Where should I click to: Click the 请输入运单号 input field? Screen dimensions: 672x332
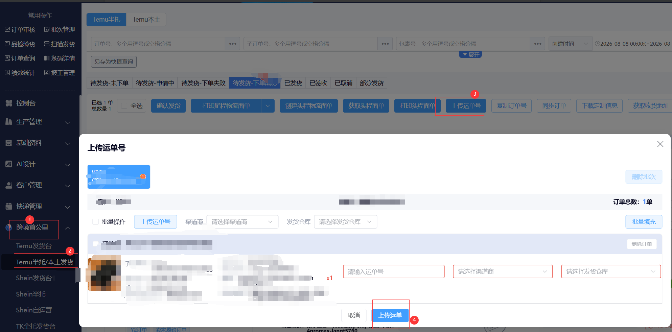394,271
